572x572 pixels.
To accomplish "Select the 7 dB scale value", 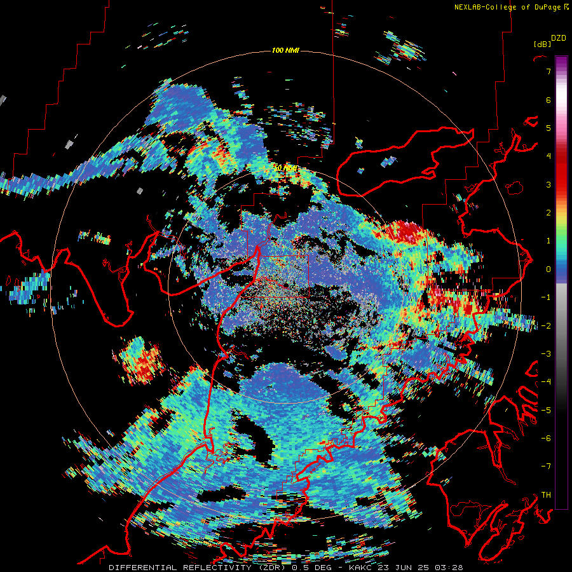I will point(548,71).
